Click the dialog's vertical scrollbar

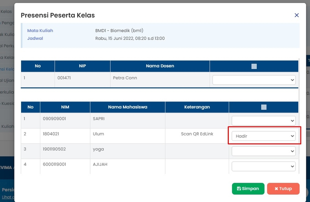298,103
